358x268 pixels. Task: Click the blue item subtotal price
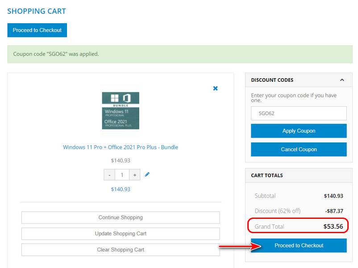click(x=121, y=189)
